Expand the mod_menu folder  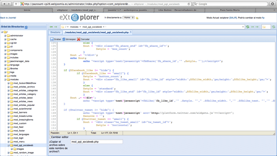[x=8, y=142]
